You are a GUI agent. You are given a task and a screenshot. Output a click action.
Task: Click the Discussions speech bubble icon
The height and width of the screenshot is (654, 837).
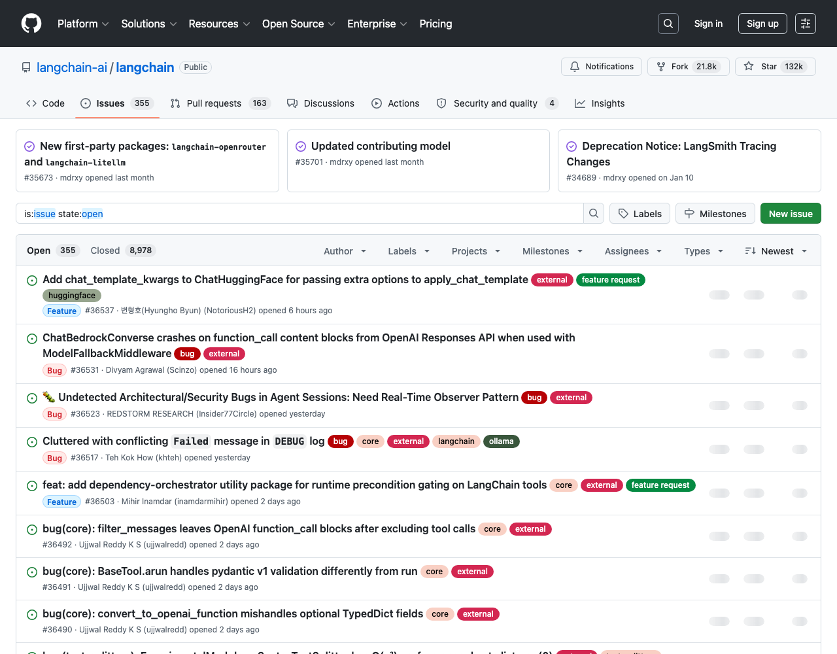click(x=292, y=103)
